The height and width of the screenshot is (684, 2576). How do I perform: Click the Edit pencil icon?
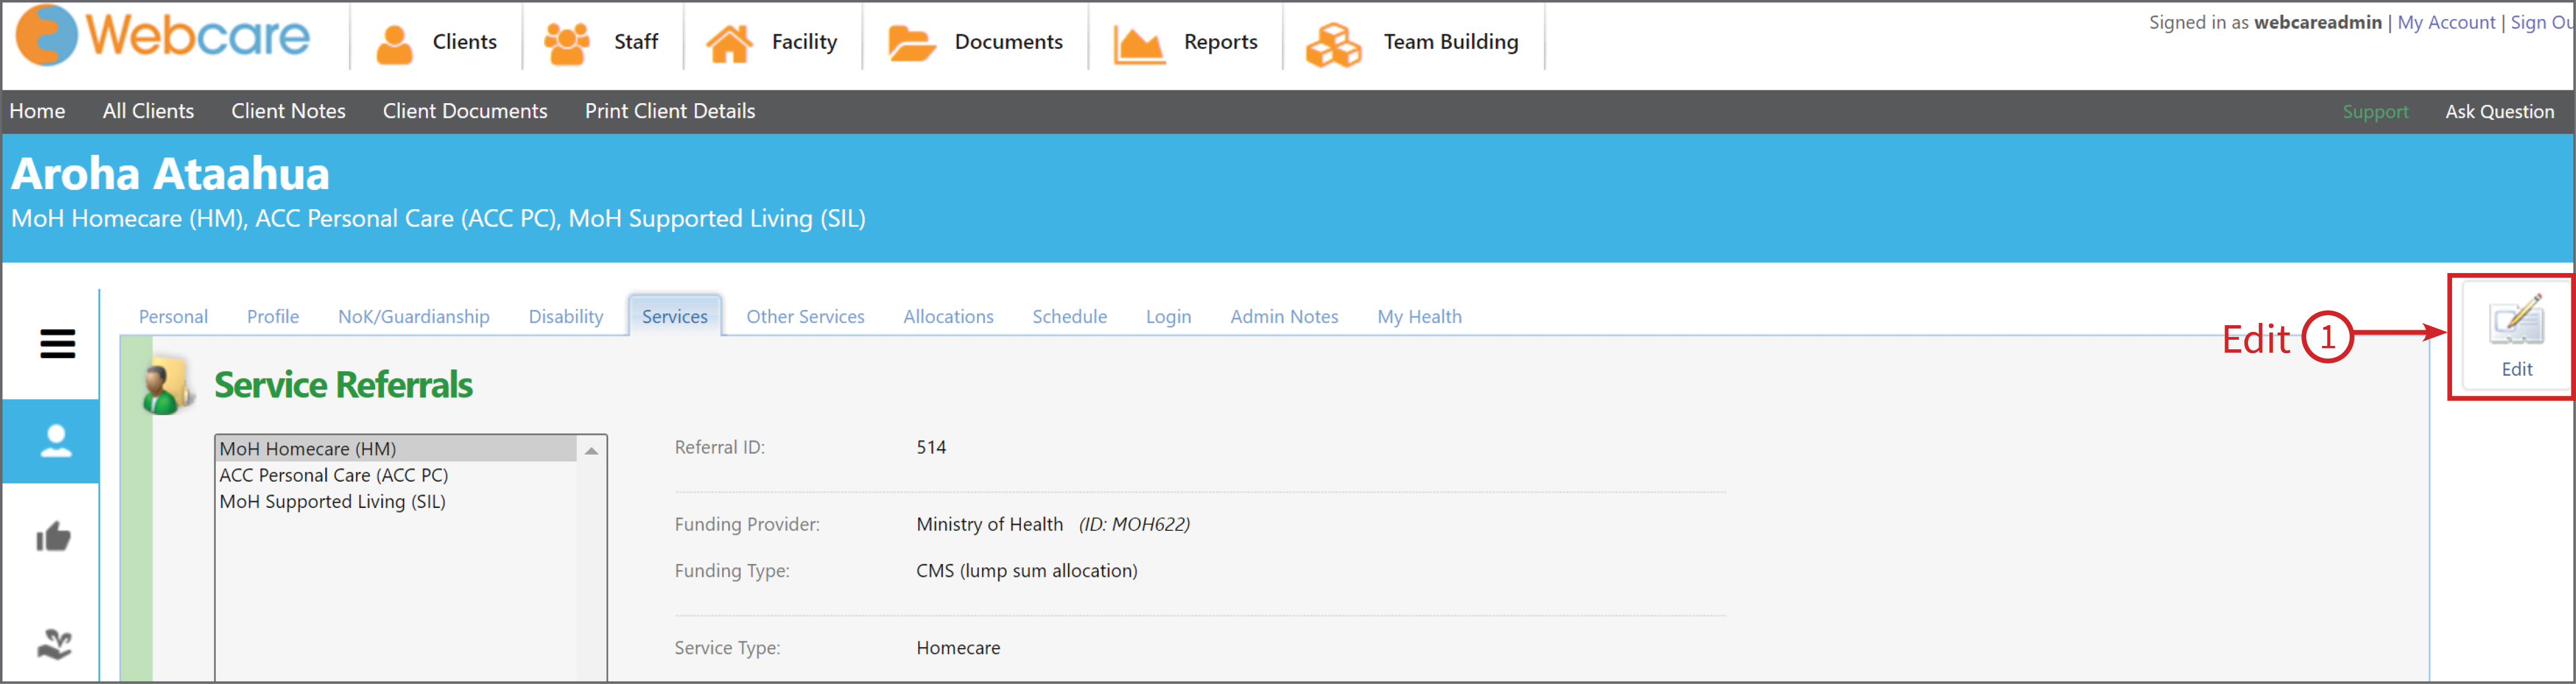pos(2516,321)
